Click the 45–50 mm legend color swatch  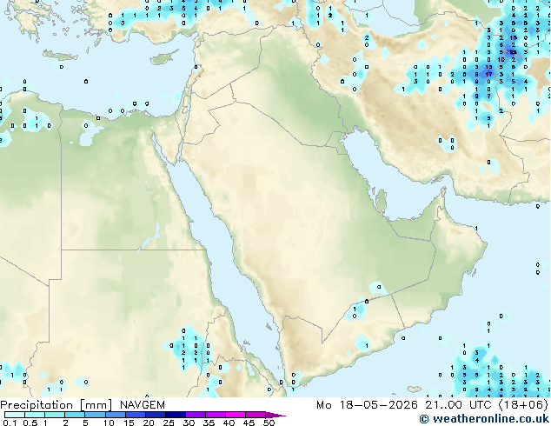pyautogui.click(x=256, y=415)
